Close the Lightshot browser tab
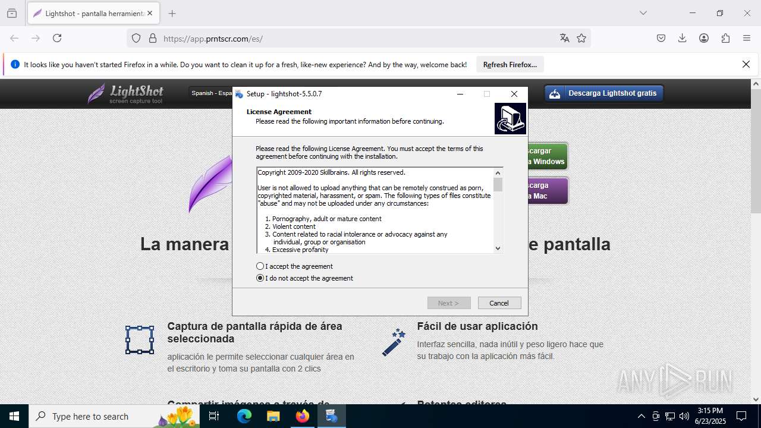761x428 pixels. (x=150, y=13)
